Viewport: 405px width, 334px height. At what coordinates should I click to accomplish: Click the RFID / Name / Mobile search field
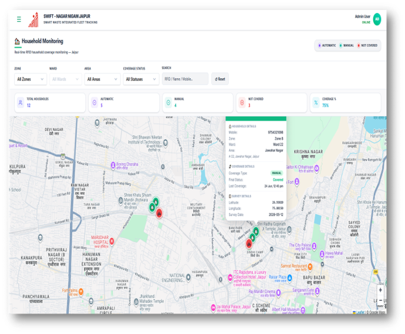(185, 79)
